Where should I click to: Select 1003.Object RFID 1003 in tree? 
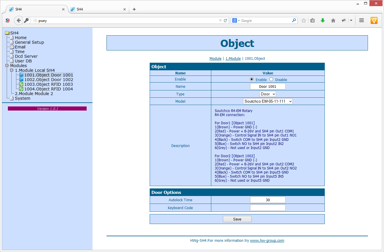[48, 84]
